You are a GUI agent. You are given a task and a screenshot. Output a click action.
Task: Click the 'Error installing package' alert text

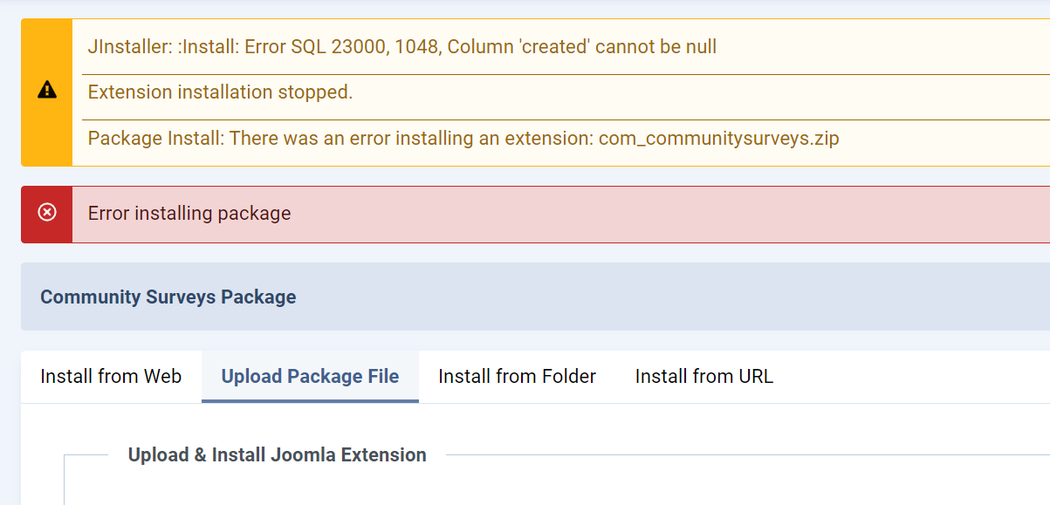(x=189, y=214)
